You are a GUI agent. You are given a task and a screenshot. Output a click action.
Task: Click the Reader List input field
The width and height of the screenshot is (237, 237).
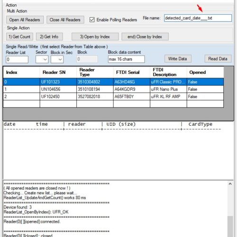pyautogui.click(x=17, y=59)
